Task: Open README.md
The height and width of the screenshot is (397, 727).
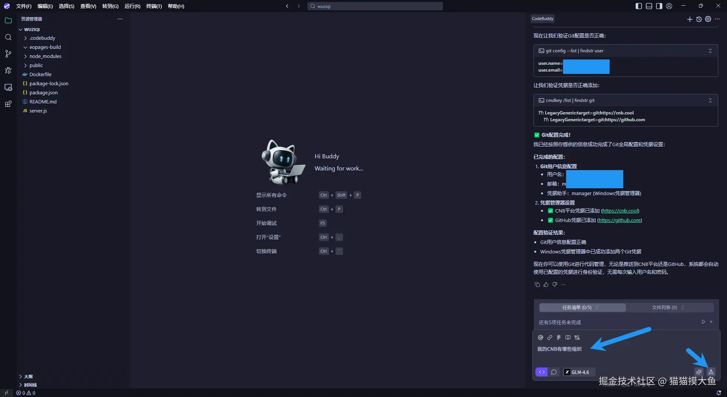Action: click(43, 102)
